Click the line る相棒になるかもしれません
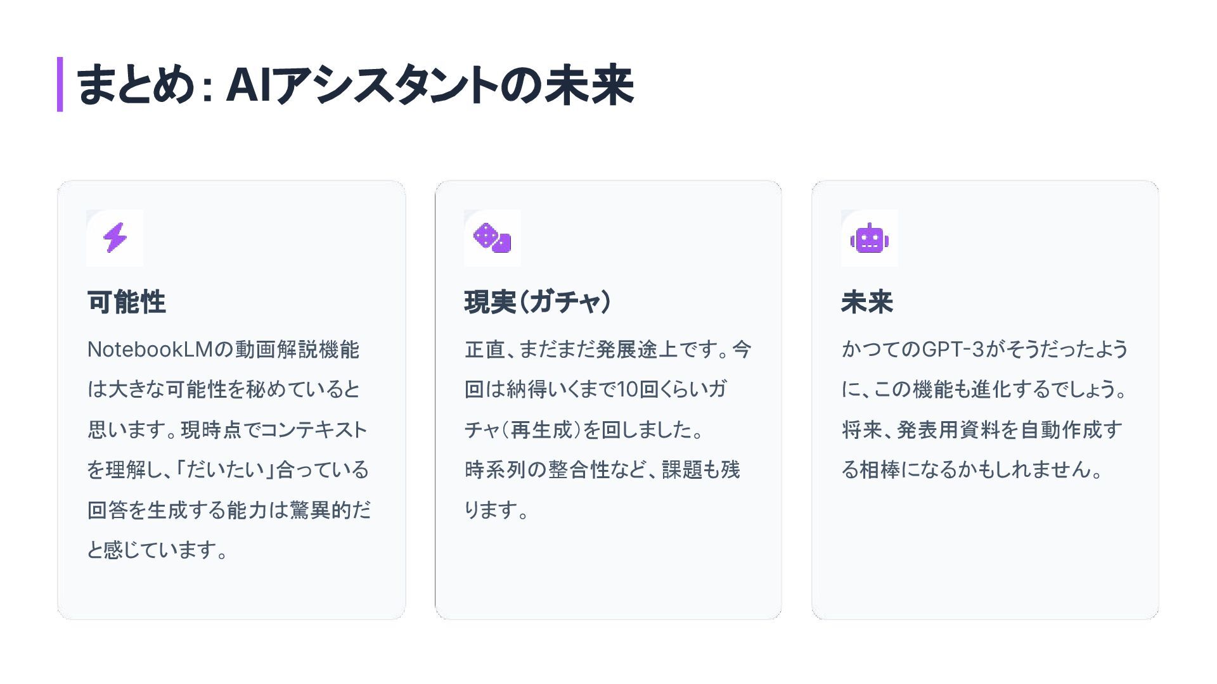This screenshot has width=1217, height=684. point(972,470)
